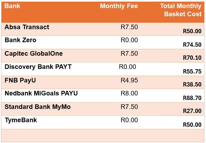
Task: Select the R8.00 monthly fee value
Action: coord(129,94)
